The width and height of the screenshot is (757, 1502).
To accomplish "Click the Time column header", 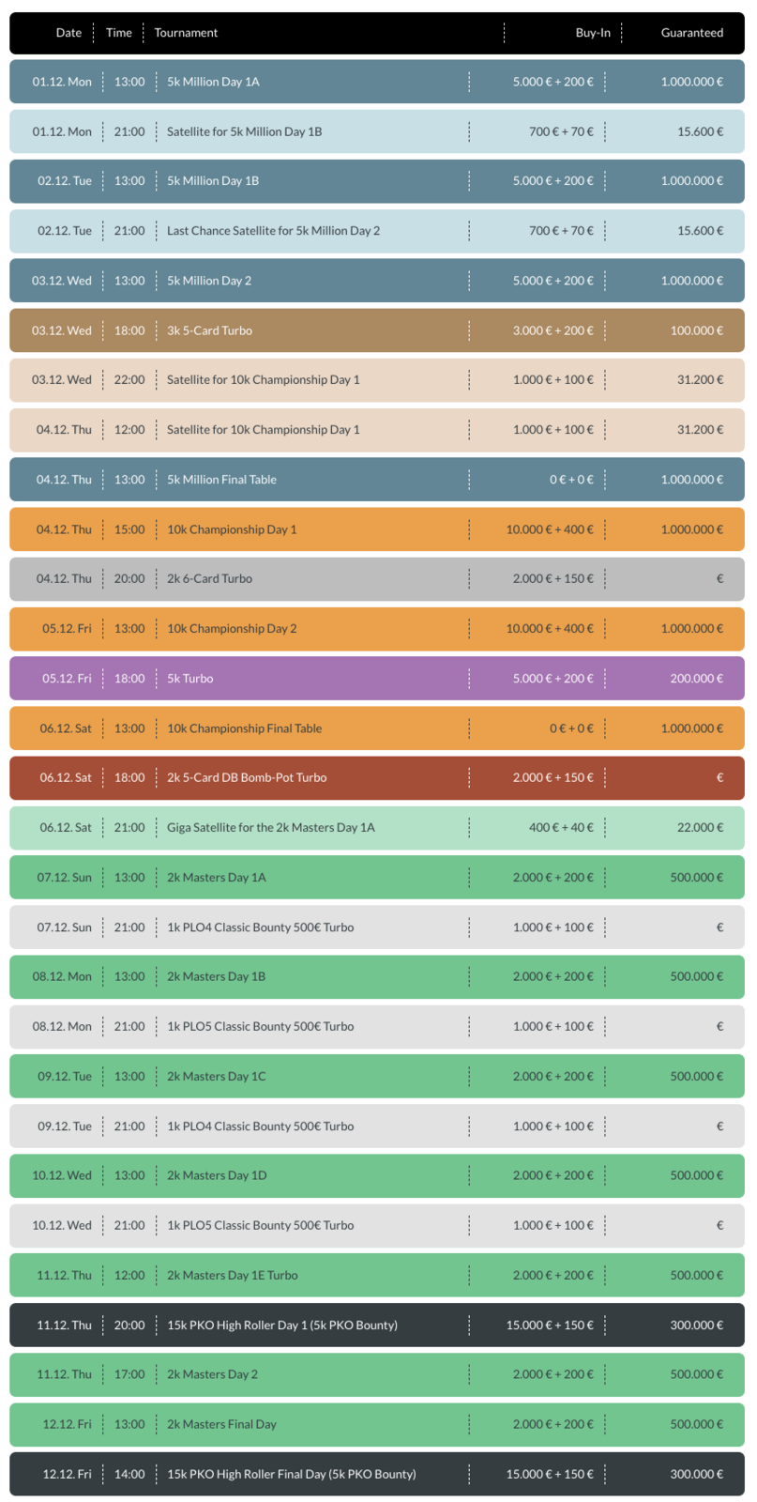I will (x=119, y=33).
